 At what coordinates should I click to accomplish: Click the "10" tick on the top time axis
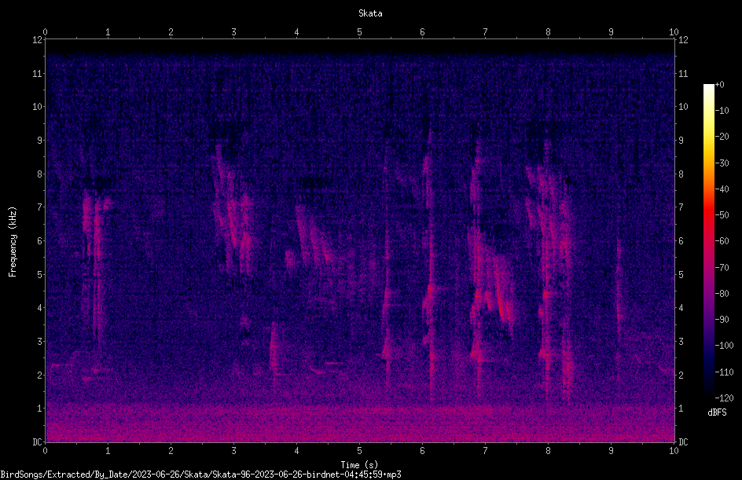674,32
